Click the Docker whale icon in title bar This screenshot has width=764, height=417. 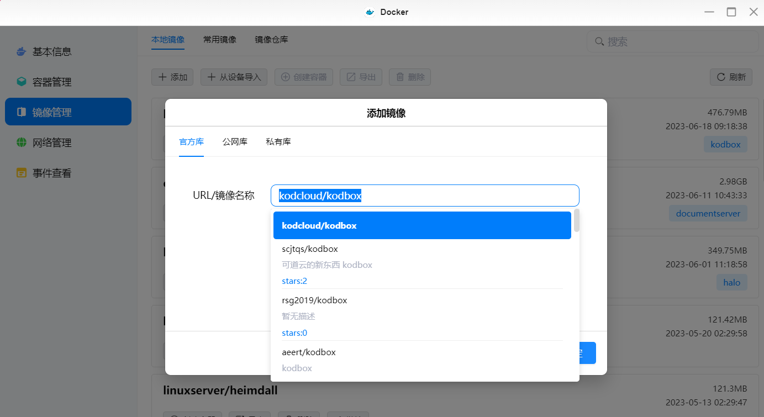coord(370,12)
